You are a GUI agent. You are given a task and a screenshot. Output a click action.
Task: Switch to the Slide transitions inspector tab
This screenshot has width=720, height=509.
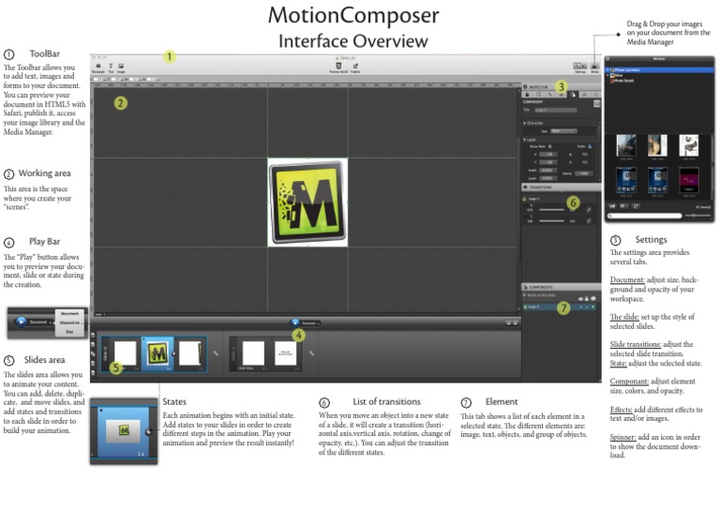(x=550, y=95)
